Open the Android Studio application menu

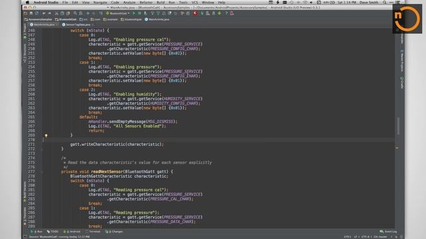[46, 3]
